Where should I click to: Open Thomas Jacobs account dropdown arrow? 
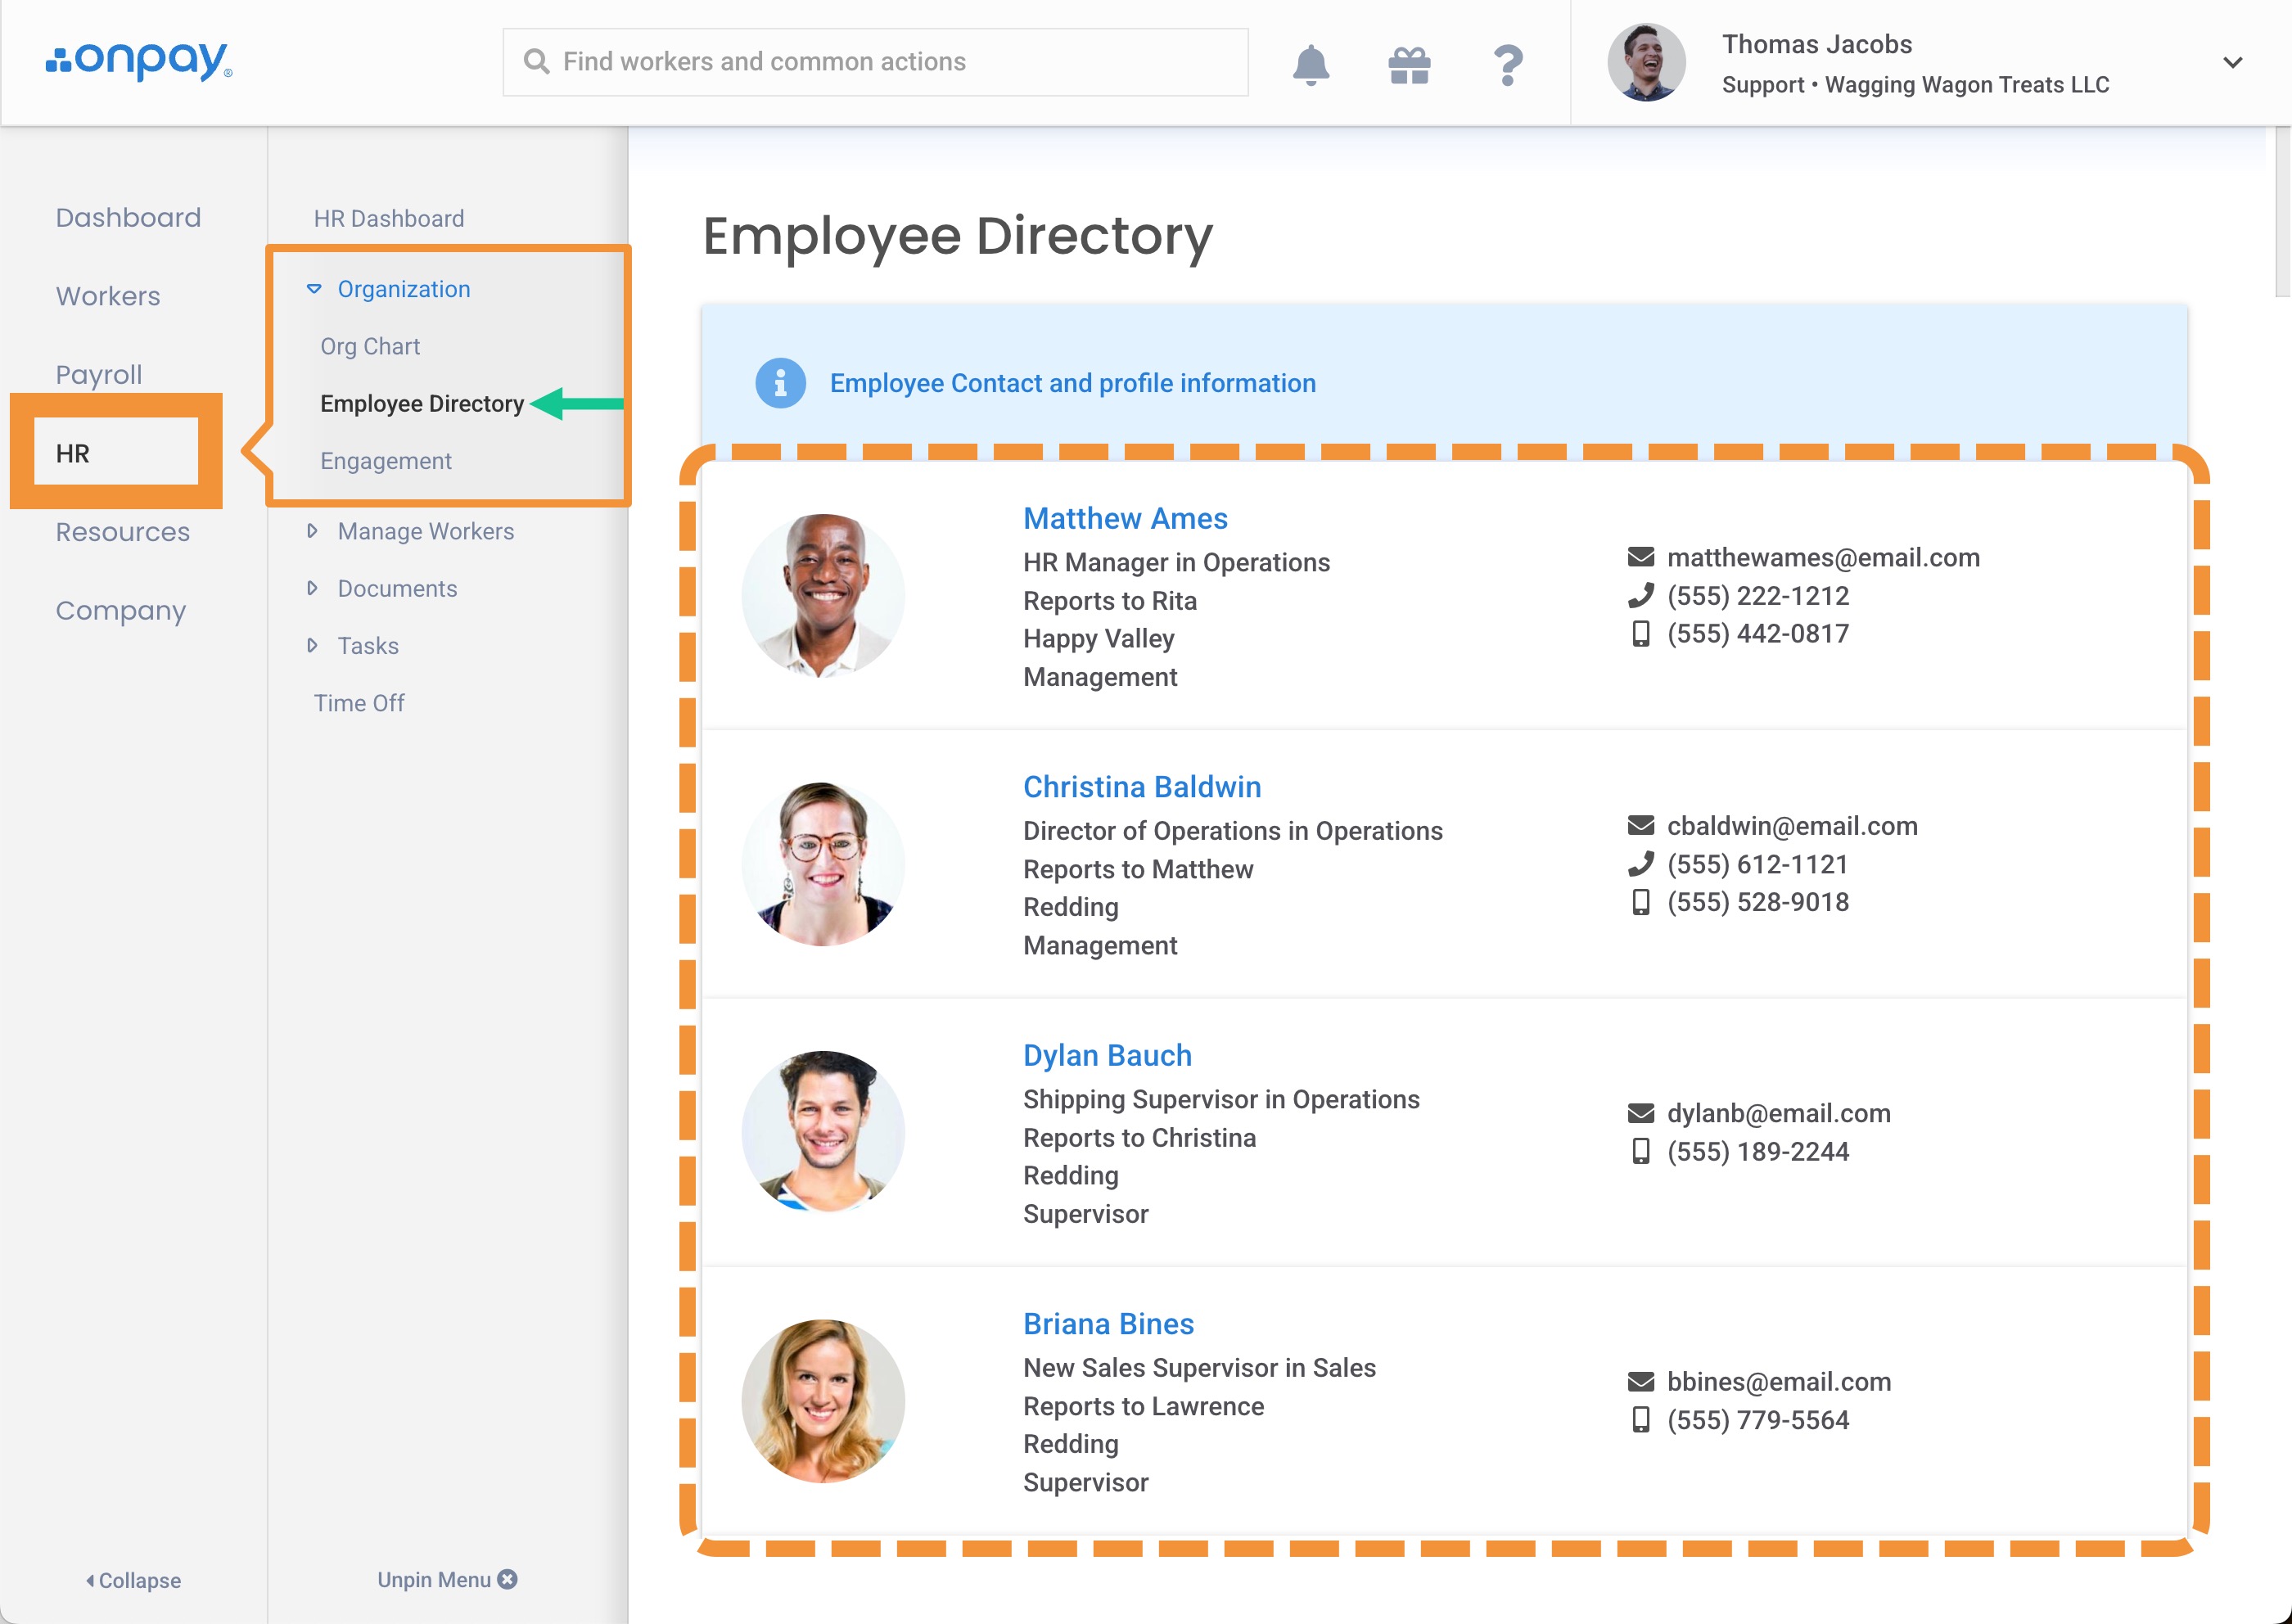coord(2232,62)
